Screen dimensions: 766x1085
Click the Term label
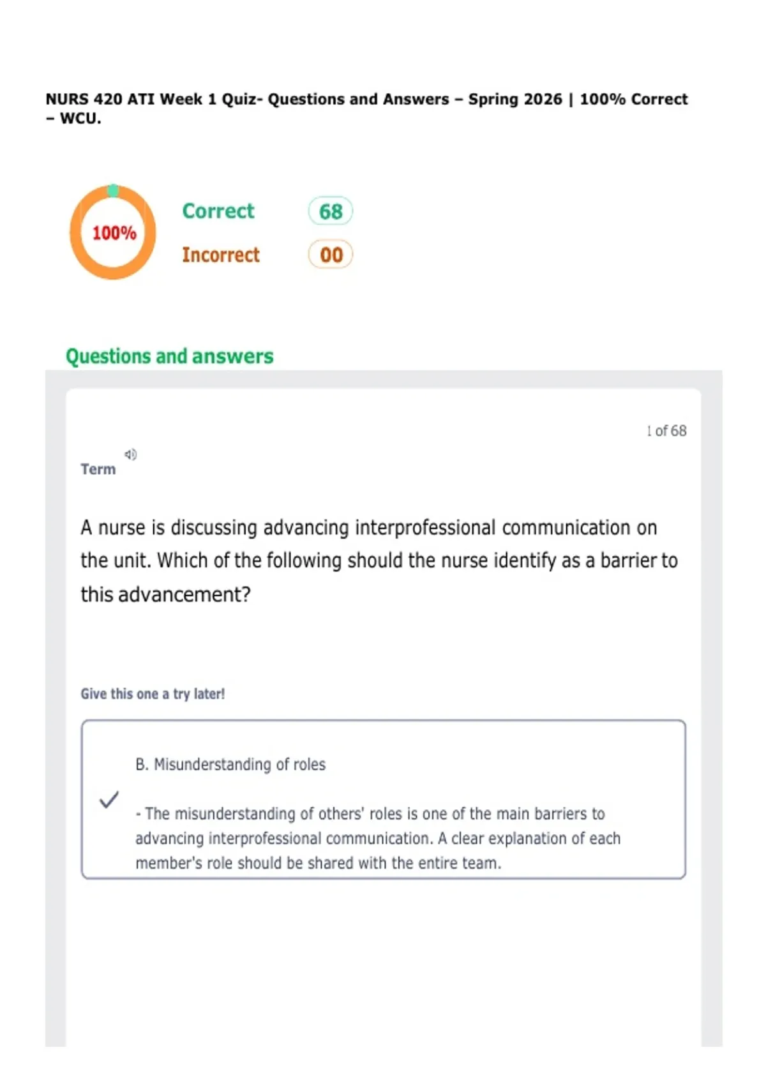pyautogui.click(x=98, y=469)
